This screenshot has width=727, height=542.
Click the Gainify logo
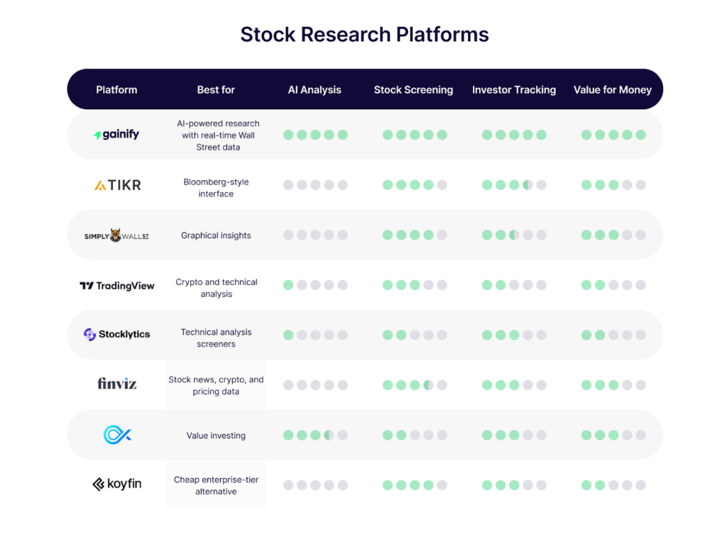(116, 134)
